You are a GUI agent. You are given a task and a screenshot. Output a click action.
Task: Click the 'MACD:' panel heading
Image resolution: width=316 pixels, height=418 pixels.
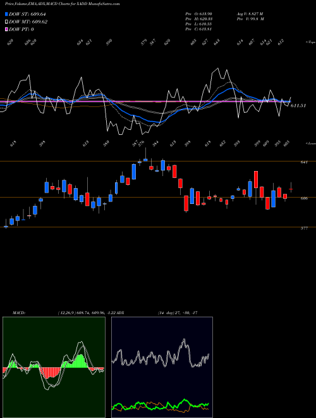coord(18,313)
